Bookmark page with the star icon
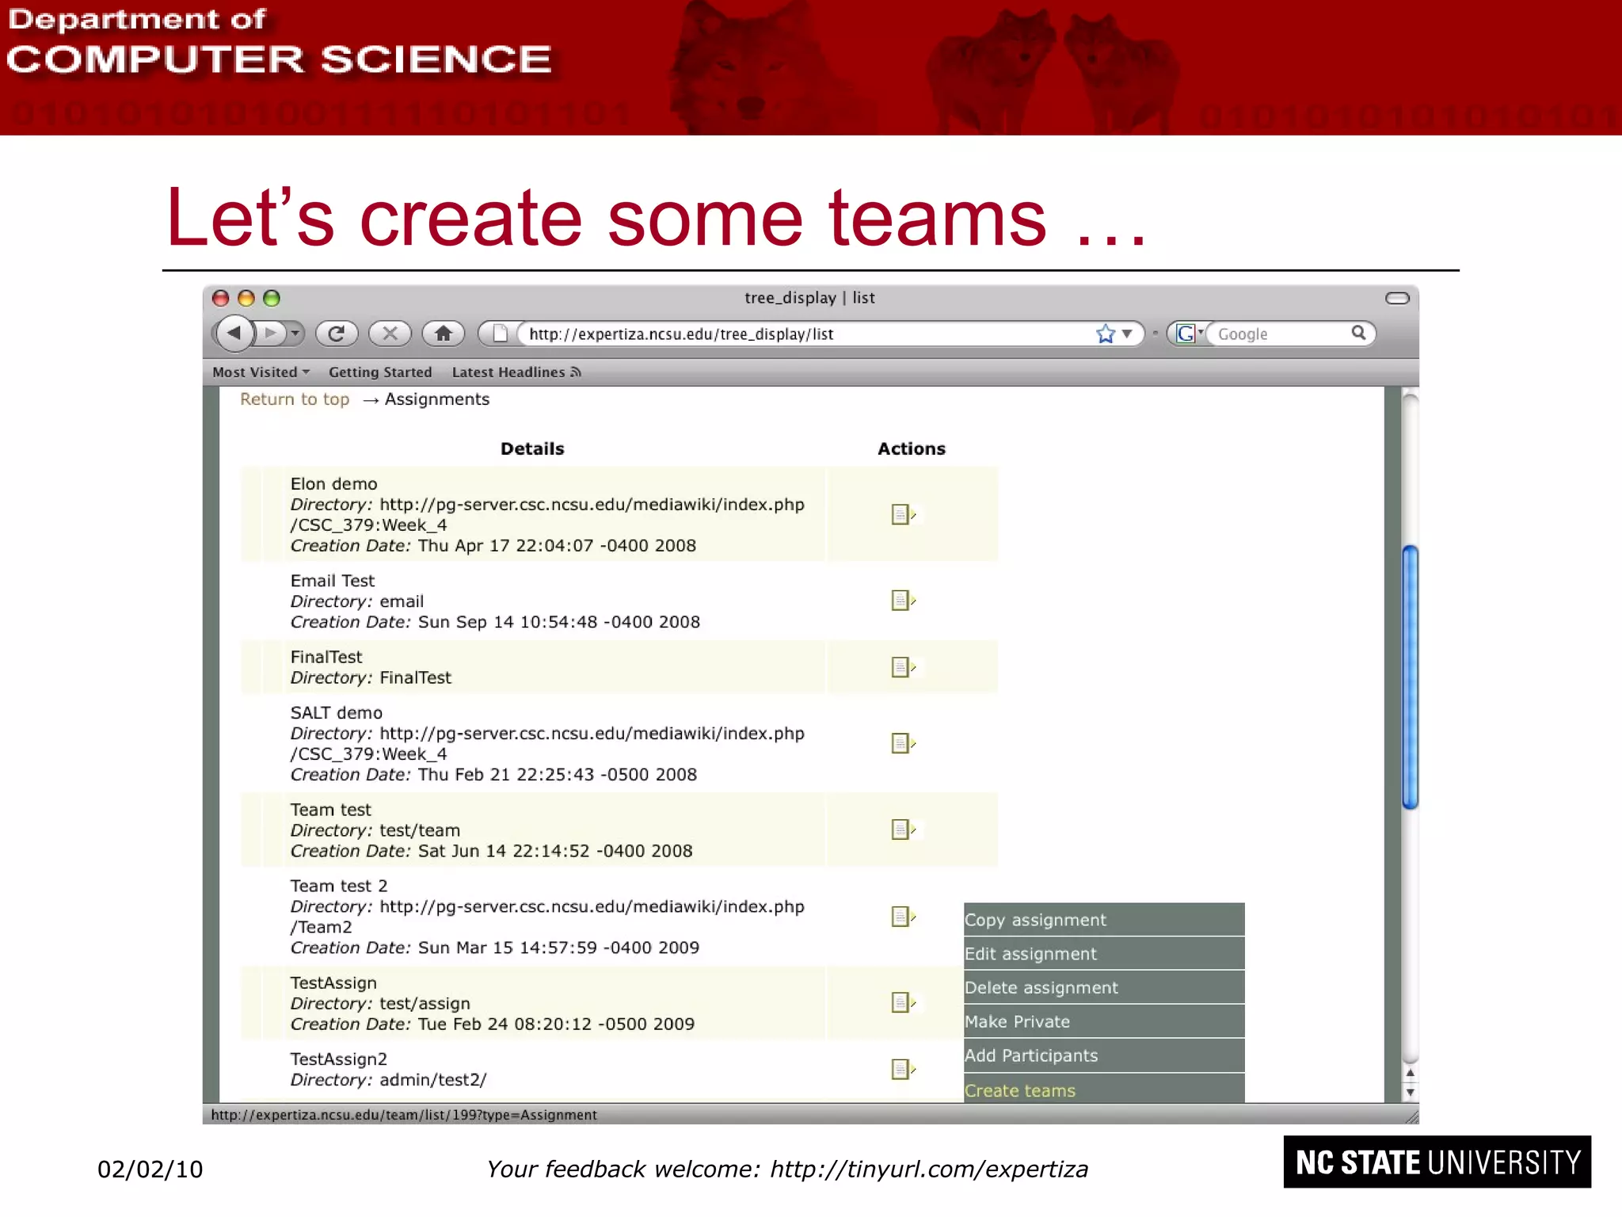1622x1217 pixels. [x=1106, y=334]
